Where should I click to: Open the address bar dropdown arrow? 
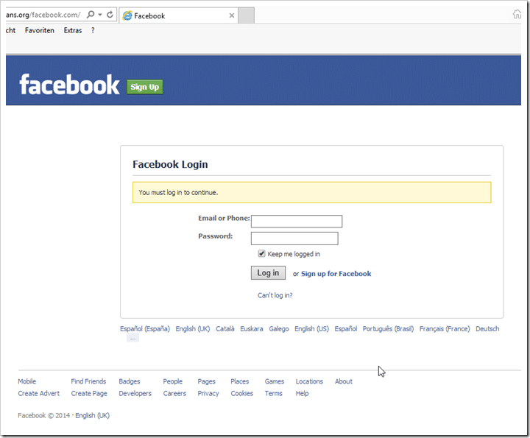pos(100,15)
